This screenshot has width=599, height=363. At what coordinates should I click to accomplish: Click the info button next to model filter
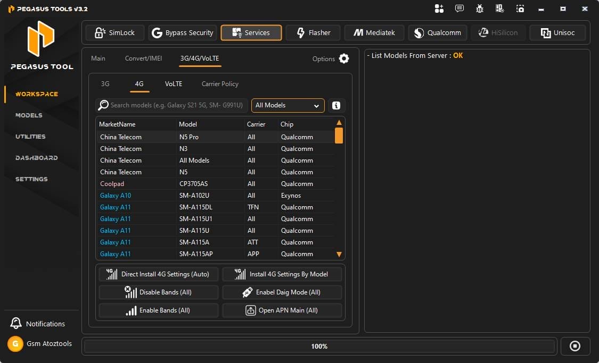point(336,105)
